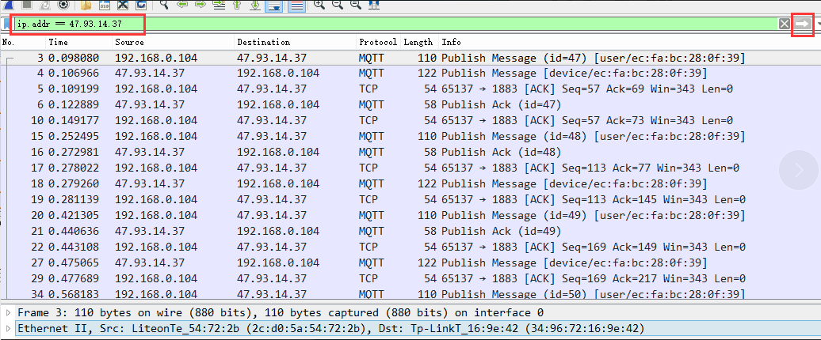The height and width of the screenshot is (340, 821).
Task: Close the capture file toolbar icon
Action: pyautogui.click(x=123, y=5)
